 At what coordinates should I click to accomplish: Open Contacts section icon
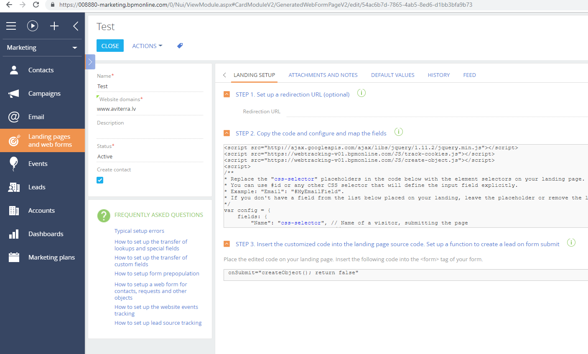coord(14,70)
